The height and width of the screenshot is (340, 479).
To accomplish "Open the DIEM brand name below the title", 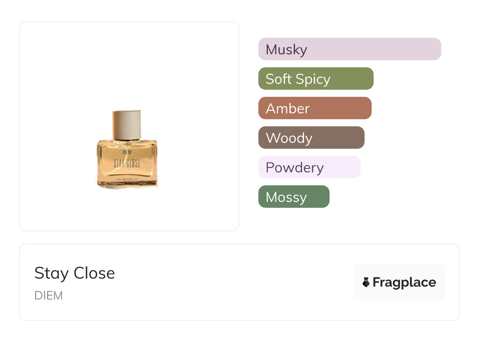I will pyautogui.click(x=49, y=296).
